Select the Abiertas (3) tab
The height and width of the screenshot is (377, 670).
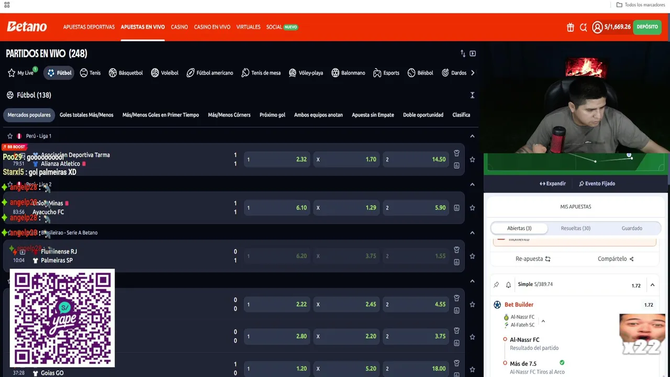pos(519,228)
